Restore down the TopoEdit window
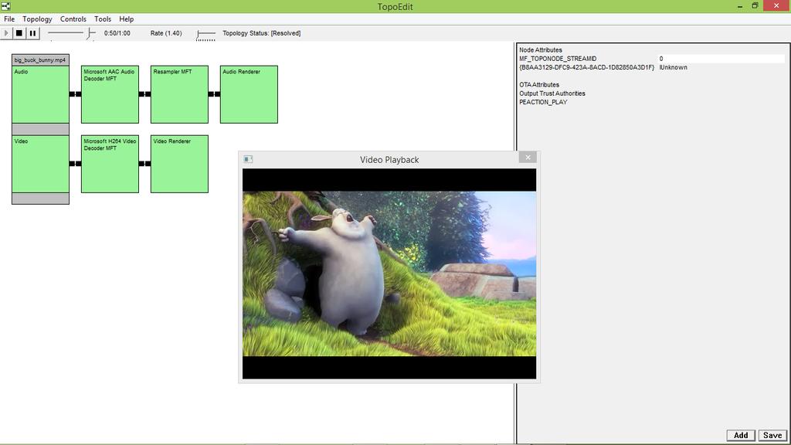This screenshot has width=791, height=445. click(755, 6)
